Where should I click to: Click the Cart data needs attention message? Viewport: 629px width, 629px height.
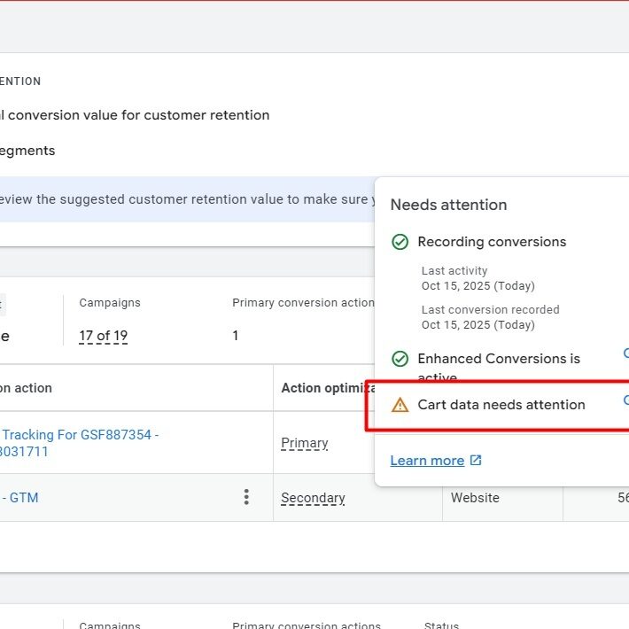[x=501, y=405]
